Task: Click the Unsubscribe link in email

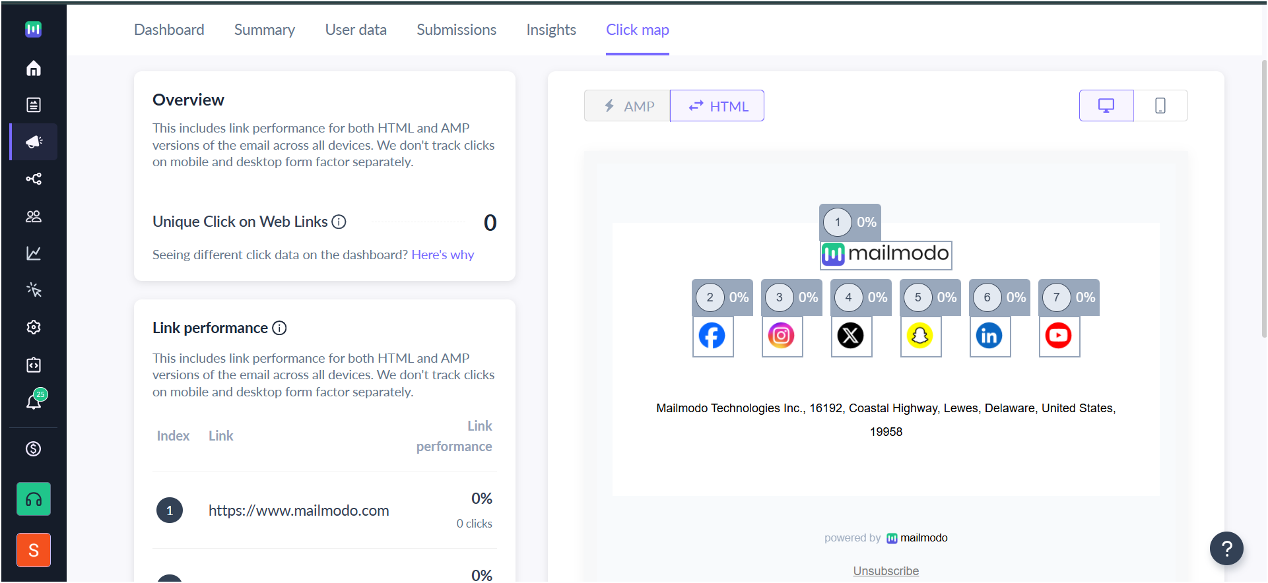Action: pyautogui.click(x=886, y=571)
